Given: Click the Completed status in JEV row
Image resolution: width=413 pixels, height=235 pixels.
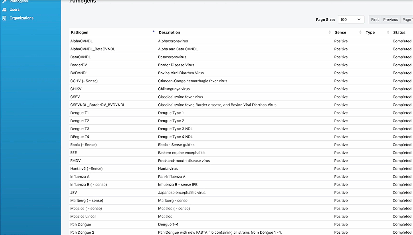Looking at the screenshot, I should pyautogui.click(x=402, y=193).
